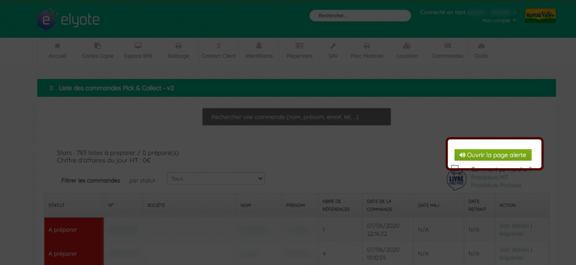Open Parc Matériel menu item
Image resolution: width=576 pixels, height=265 pixels.
[x=367, y=51]
